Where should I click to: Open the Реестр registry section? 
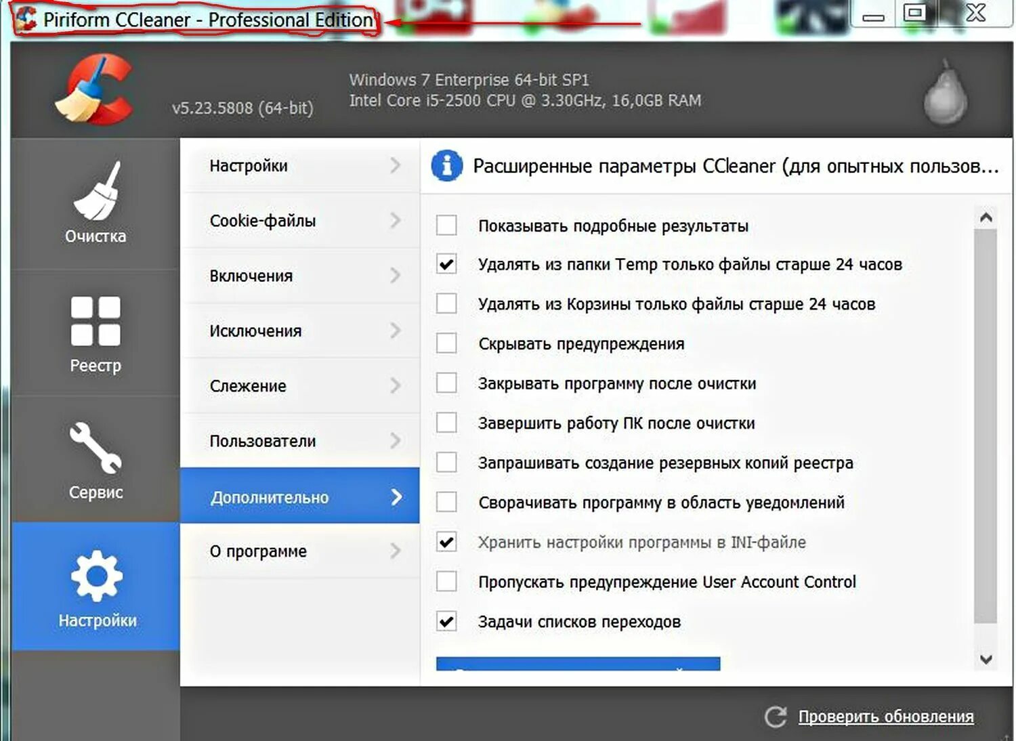click(x=96, y=333)
